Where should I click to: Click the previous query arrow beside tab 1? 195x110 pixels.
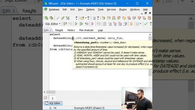tap(45, 97)
